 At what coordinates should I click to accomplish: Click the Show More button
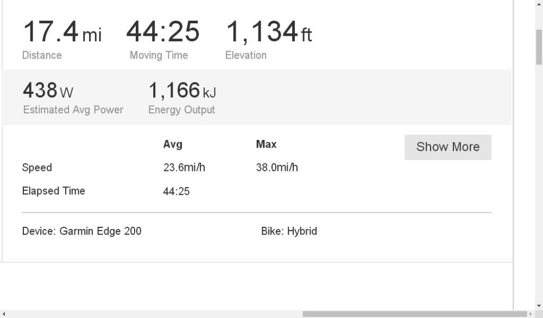447,147
